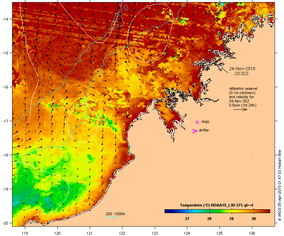Viewport: 284px width, 236px height.
Task: Select the time label 20:32Z
Action: click(242, 74)
